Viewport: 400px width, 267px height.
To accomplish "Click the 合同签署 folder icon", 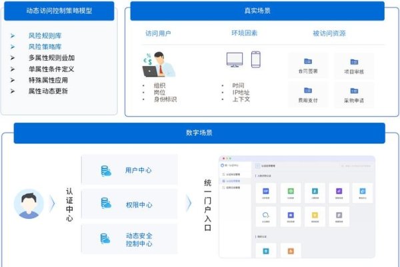I will [x=308, y=61].
